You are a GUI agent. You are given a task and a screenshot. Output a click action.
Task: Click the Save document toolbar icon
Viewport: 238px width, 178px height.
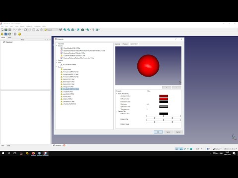point(10,30)
